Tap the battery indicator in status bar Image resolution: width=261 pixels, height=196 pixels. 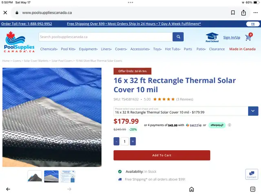[256, 2]
